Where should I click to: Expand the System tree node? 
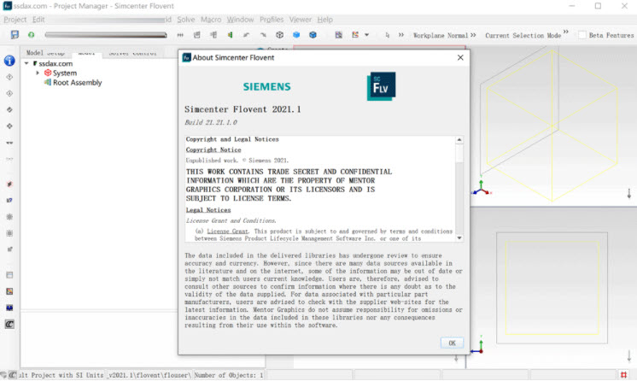tap(38, 73)
